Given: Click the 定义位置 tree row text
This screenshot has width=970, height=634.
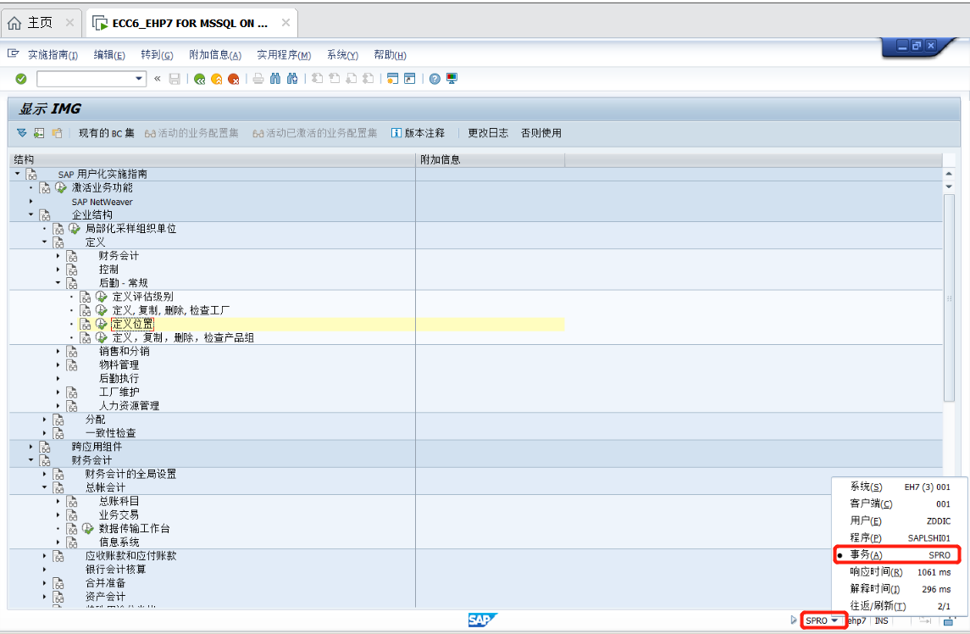Looking at the screenshot, I should pyautogui.click(x=132, y=324).
